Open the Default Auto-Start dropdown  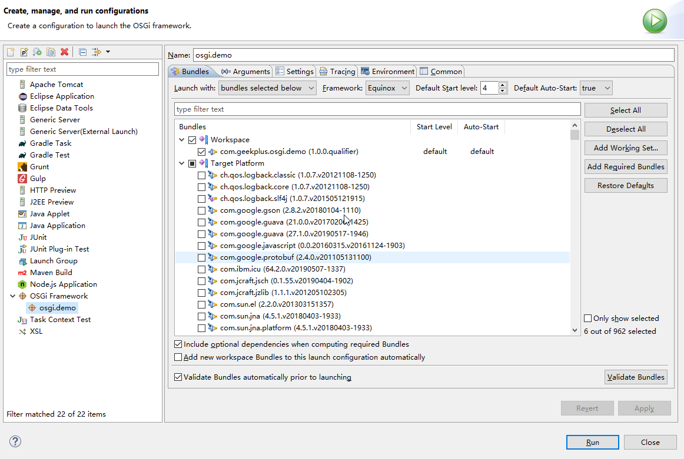596,88
